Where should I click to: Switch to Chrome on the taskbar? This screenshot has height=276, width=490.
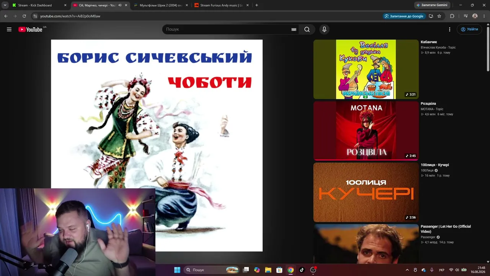(291, 270)
